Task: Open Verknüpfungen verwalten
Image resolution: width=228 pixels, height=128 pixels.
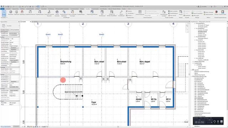Action: coord(164,13)
